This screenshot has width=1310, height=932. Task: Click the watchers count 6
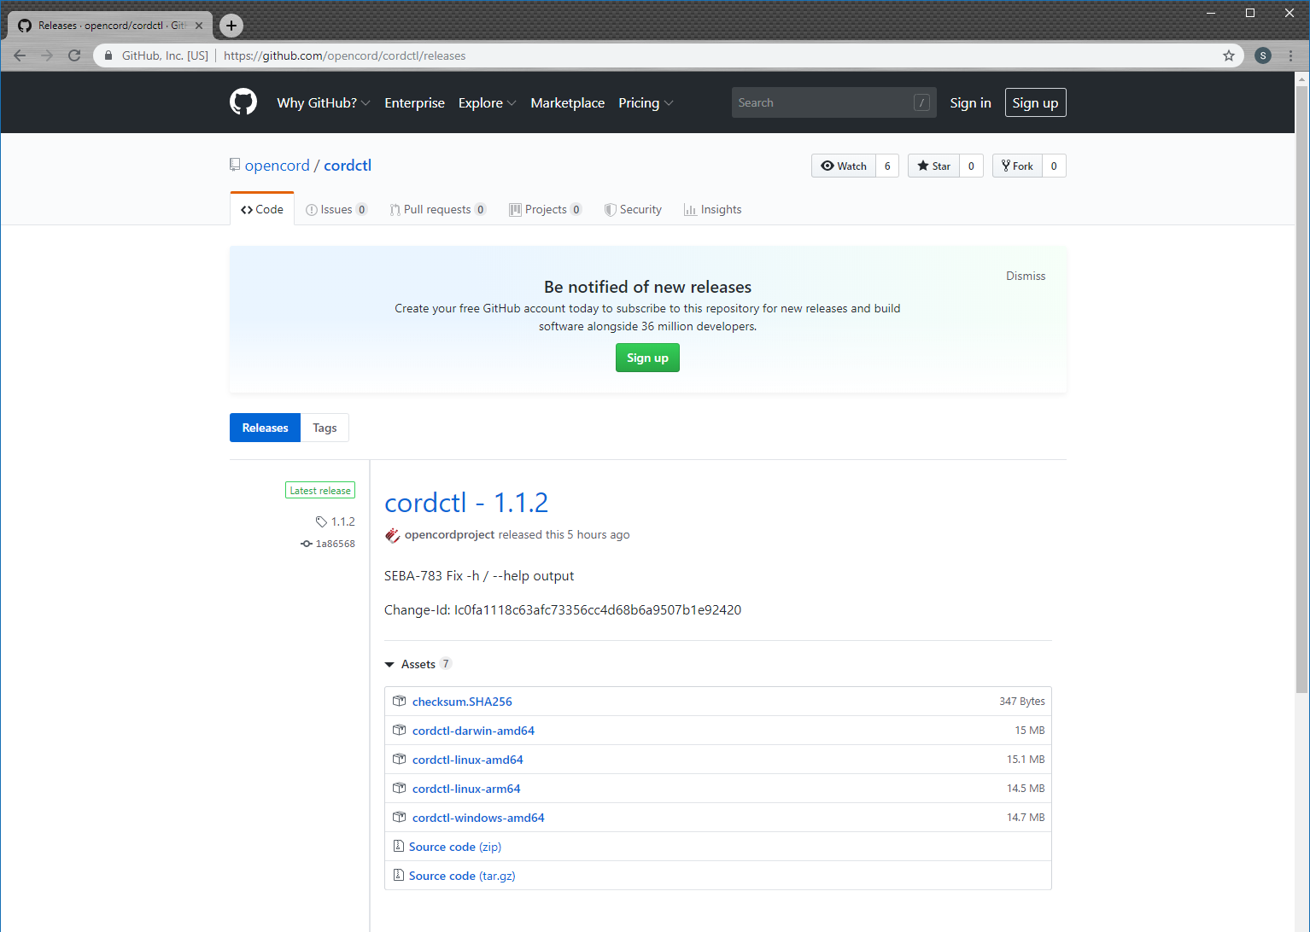[x=887, y=166]
